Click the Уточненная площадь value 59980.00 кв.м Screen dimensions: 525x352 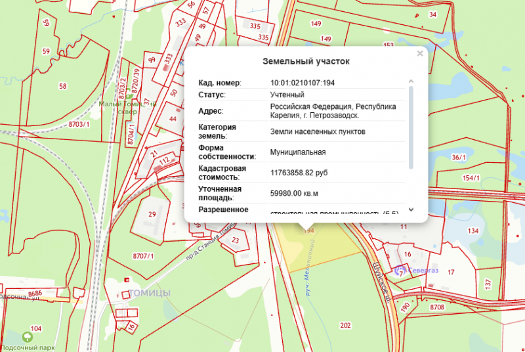294,193
